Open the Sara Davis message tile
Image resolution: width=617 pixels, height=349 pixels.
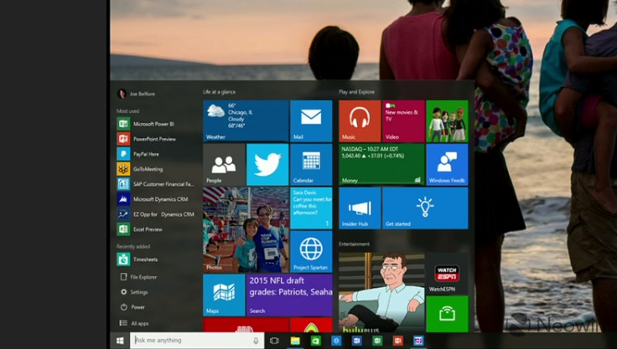point(311,208)
